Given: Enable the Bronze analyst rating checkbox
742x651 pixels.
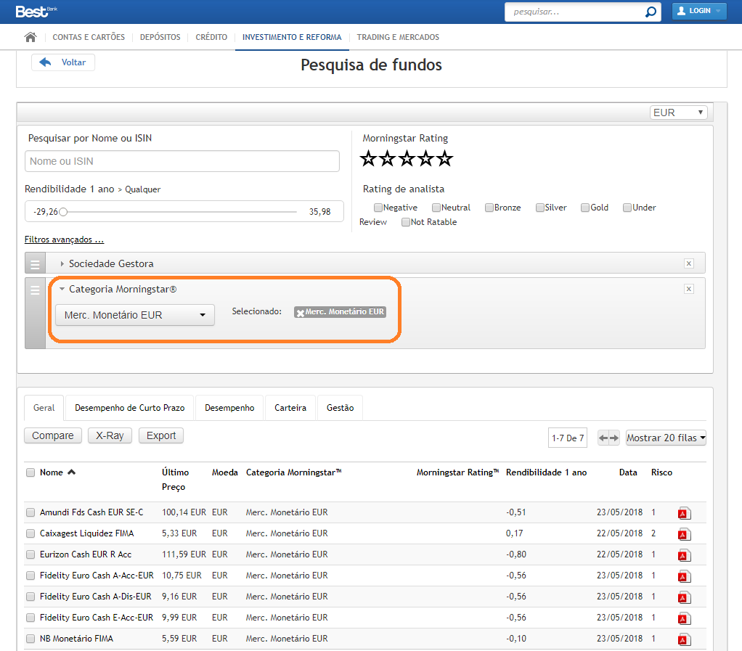Looking at the screenshot, I should (x=489, y=208).
